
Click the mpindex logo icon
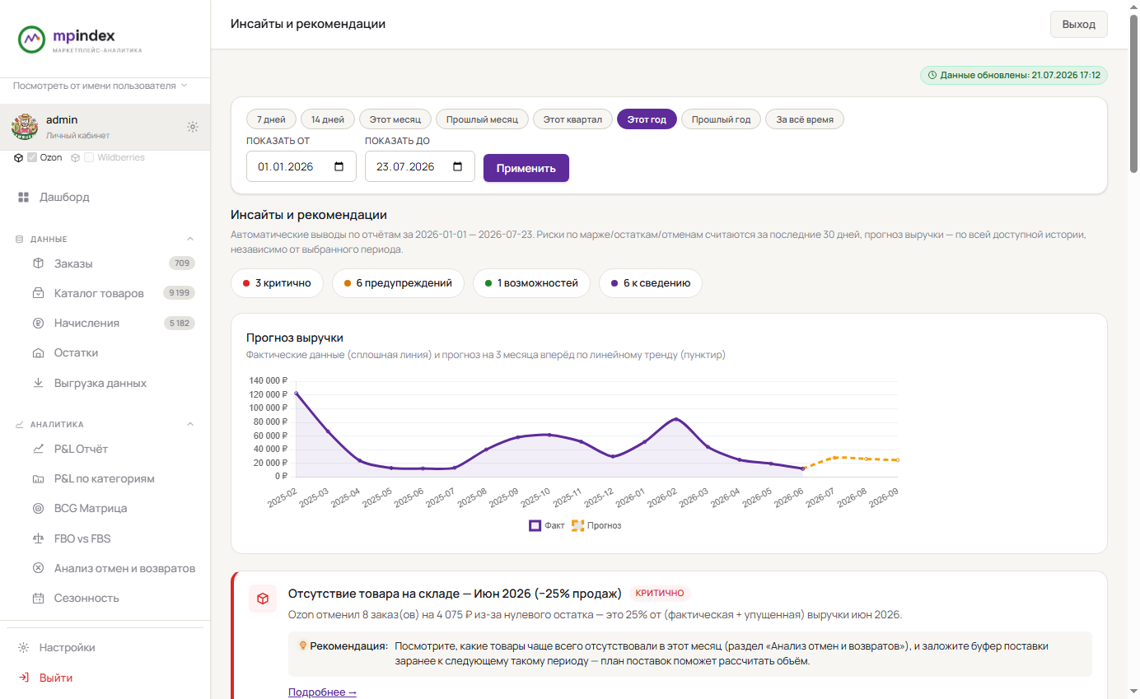pyautogui.click(x=31, y=40)
